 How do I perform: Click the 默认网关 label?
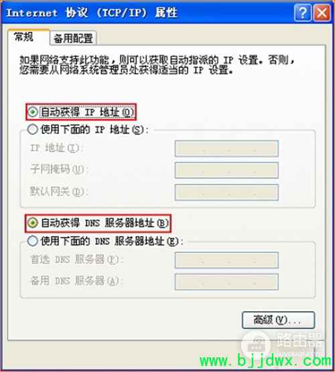[60, 192]
